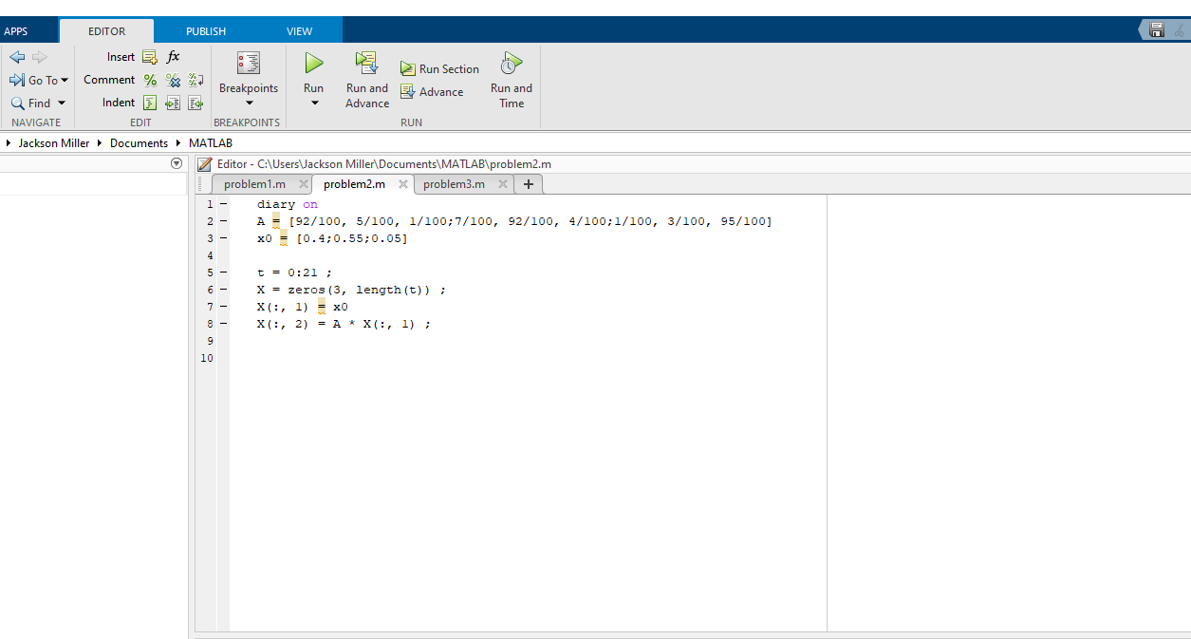The height and width of the screenshot is (639, 1191).
Task: Increase indent with the right-arrow icon
Action: pyautogui.click(x=173, y=103)
